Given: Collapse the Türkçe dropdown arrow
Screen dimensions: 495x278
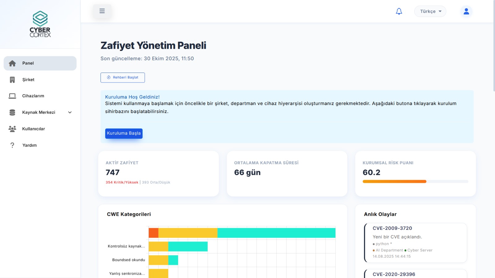Looking at the screenshot, I should pos(440,11).
